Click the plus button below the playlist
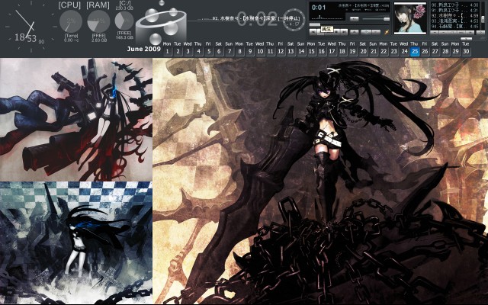The image size is (488, 305). pyautogui.click(x=435, y=32)
